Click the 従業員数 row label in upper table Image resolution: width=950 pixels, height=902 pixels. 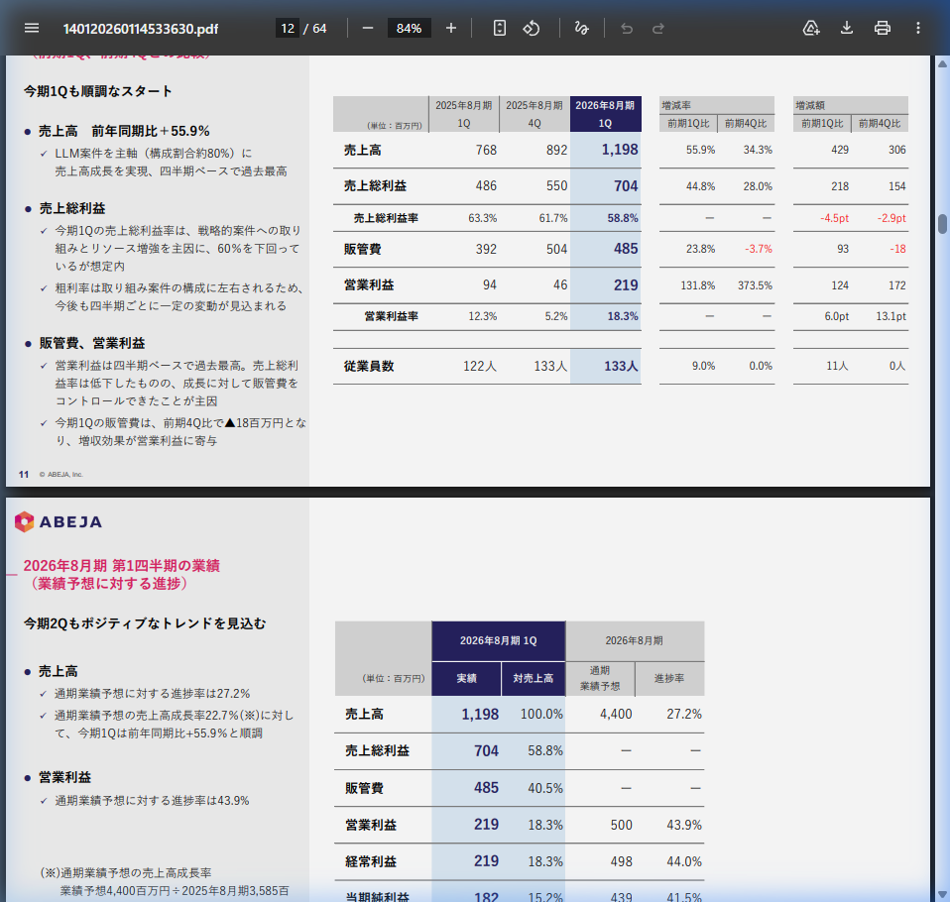[369, 366]
